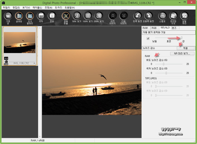197x144 pixels.
Task: Open the 트리밍 각도 trimming tool
Action: [x=173, y=16]
